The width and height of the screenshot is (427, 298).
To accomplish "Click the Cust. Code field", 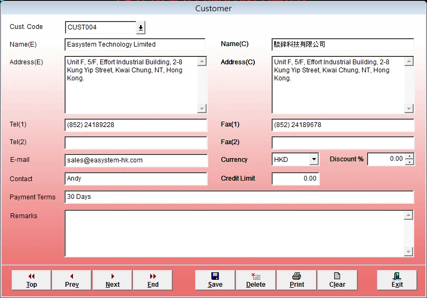I will pyautogui.click(x=101, y=27).
